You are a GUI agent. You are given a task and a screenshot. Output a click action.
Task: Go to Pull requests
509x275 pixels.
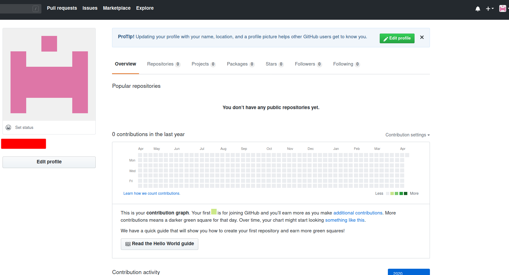click(x=62, y=8)
